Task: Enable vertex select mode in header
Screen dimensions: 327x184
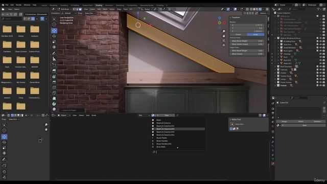Action: 75,9
